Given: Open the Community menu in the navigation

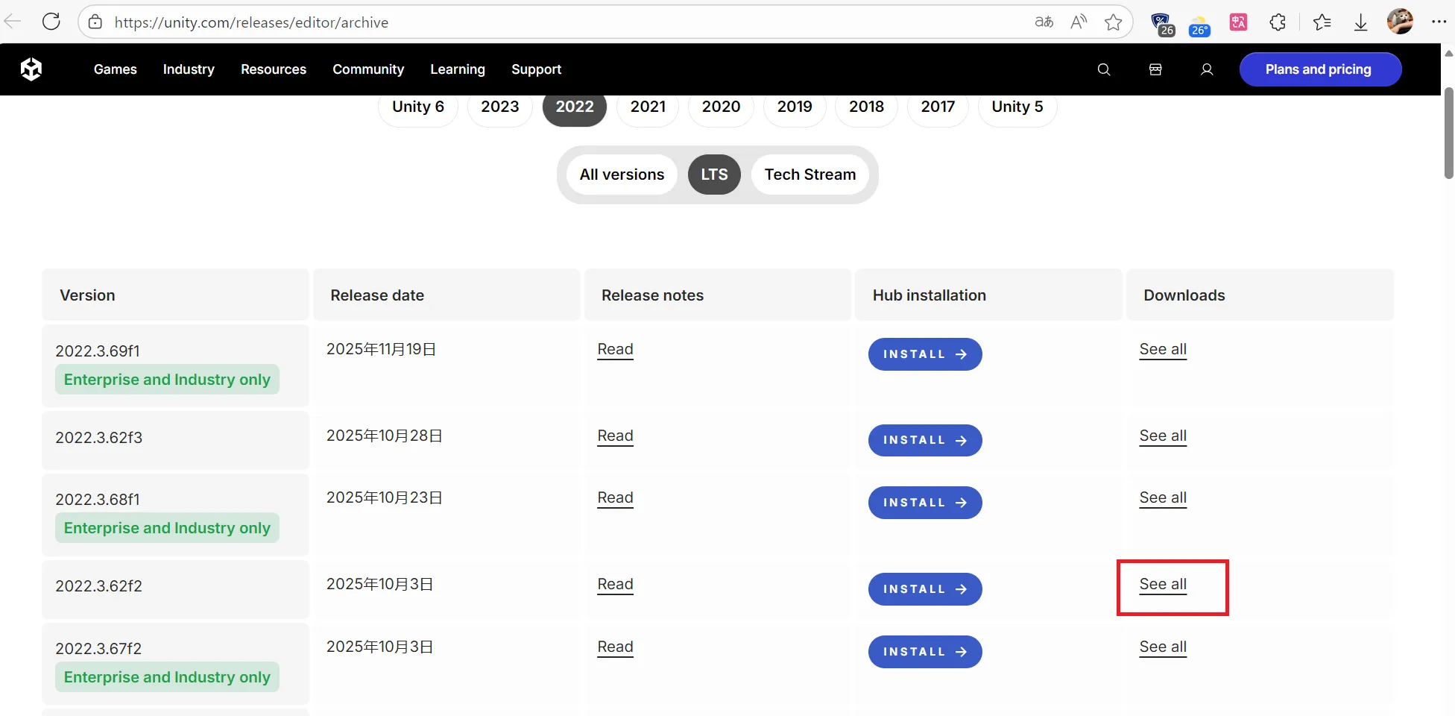Looking at the screenshot, I should click(368, 69).
